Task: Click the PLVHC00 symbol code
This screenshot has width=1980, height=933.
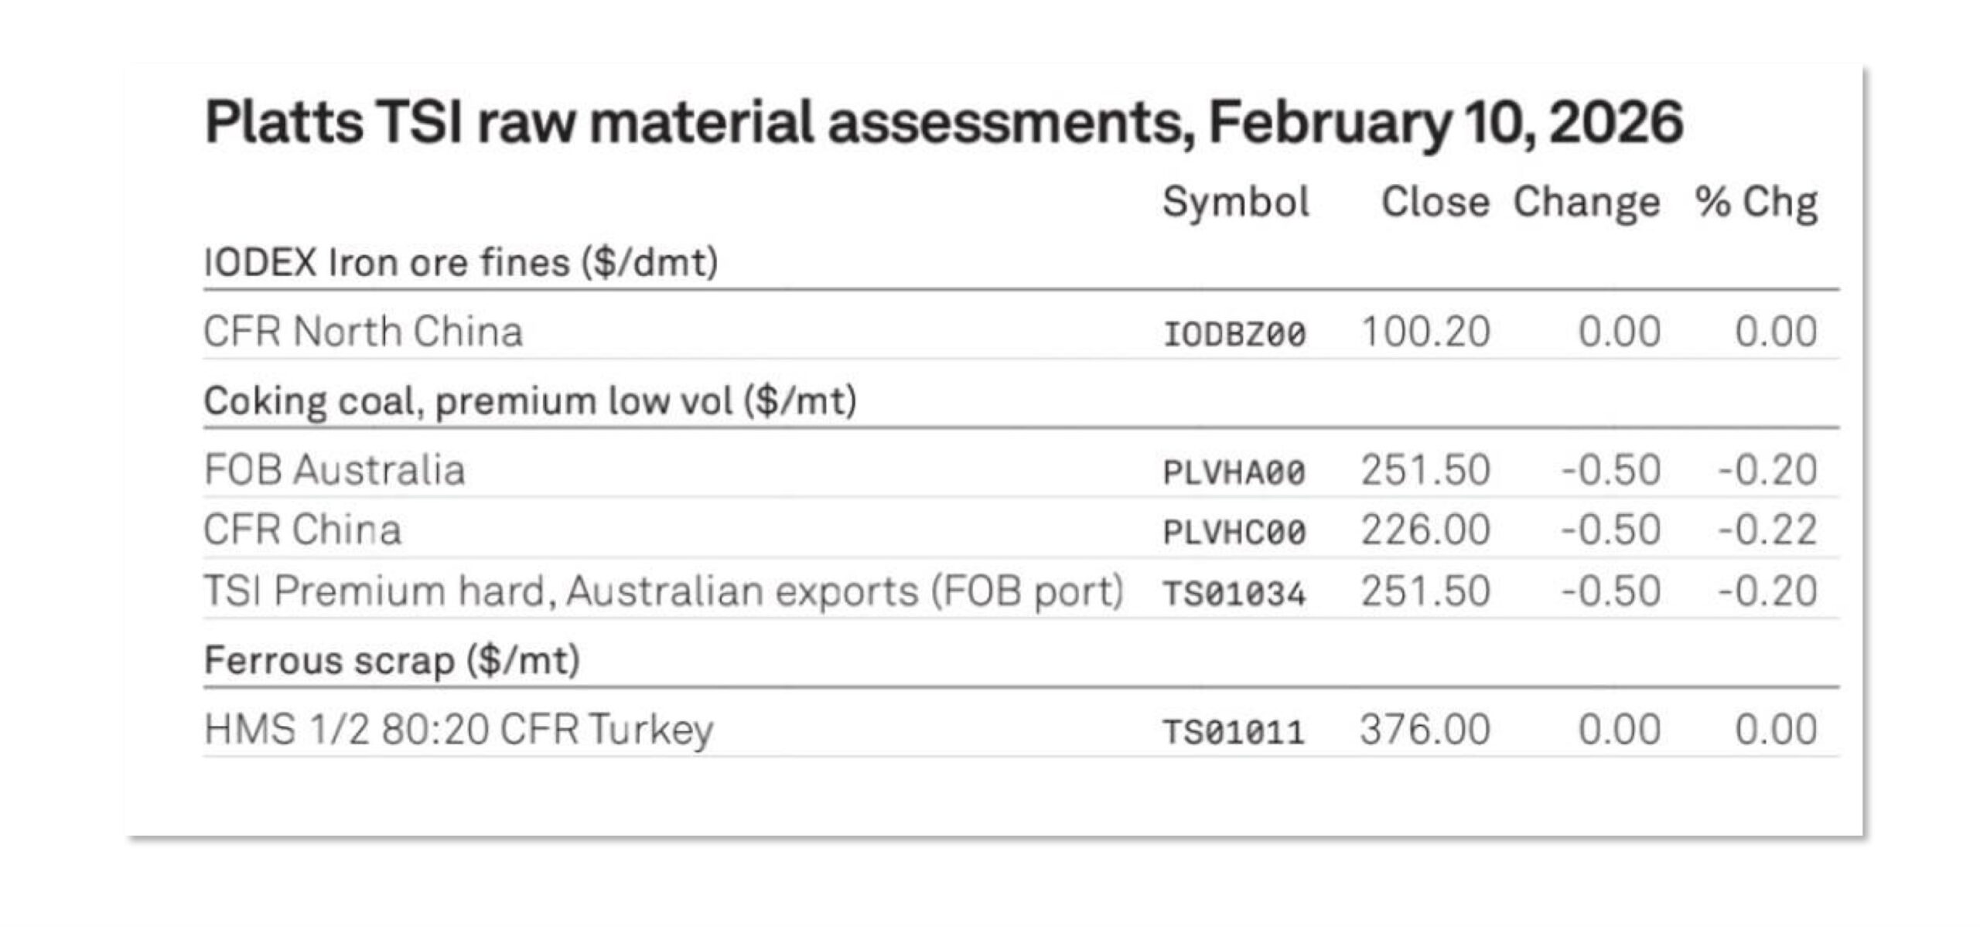Action: [1234, 533]
